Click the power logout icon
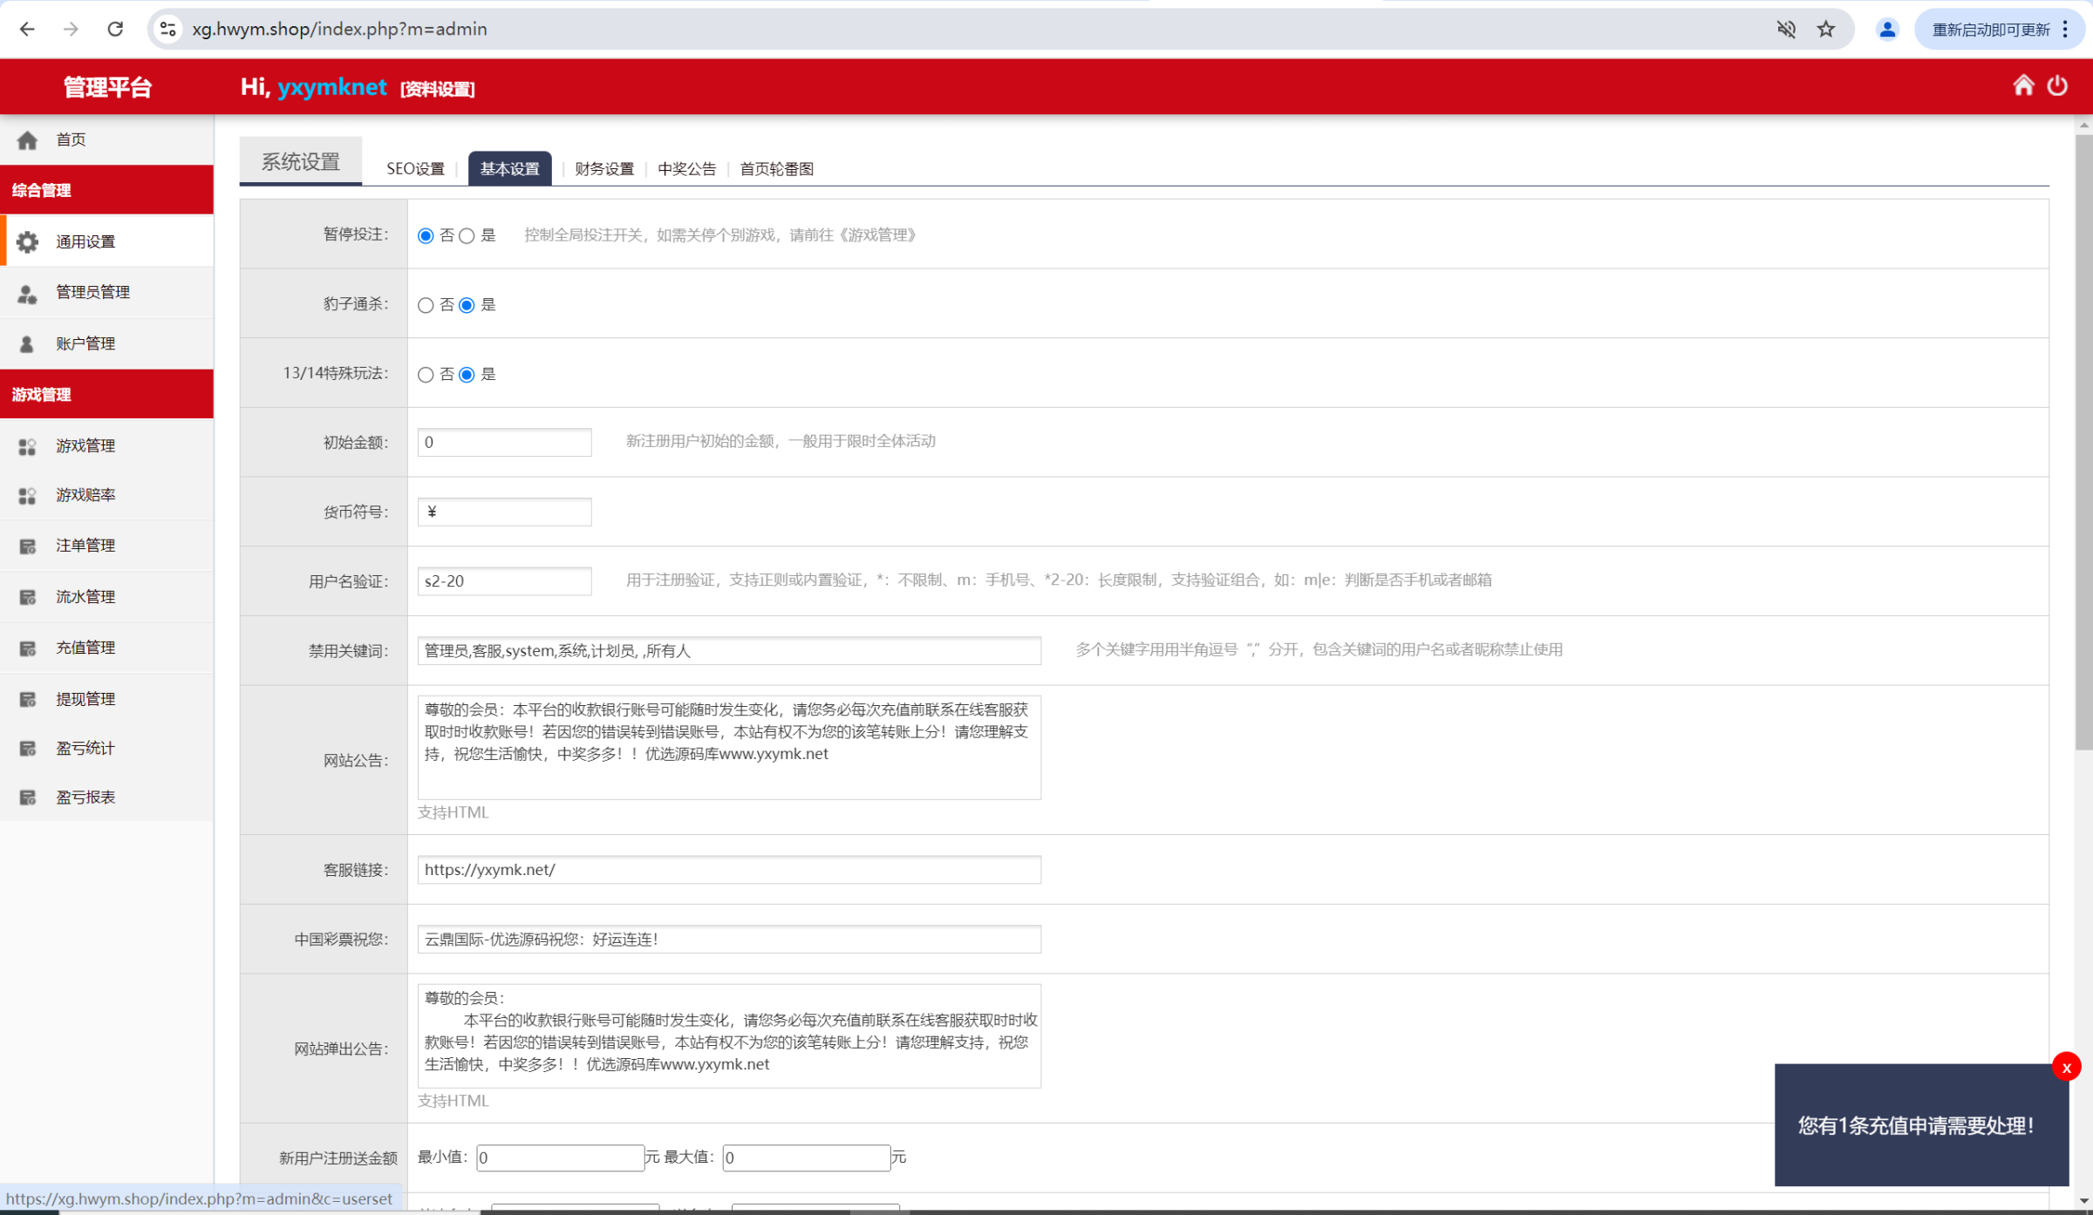 [x=2057, y=85]
